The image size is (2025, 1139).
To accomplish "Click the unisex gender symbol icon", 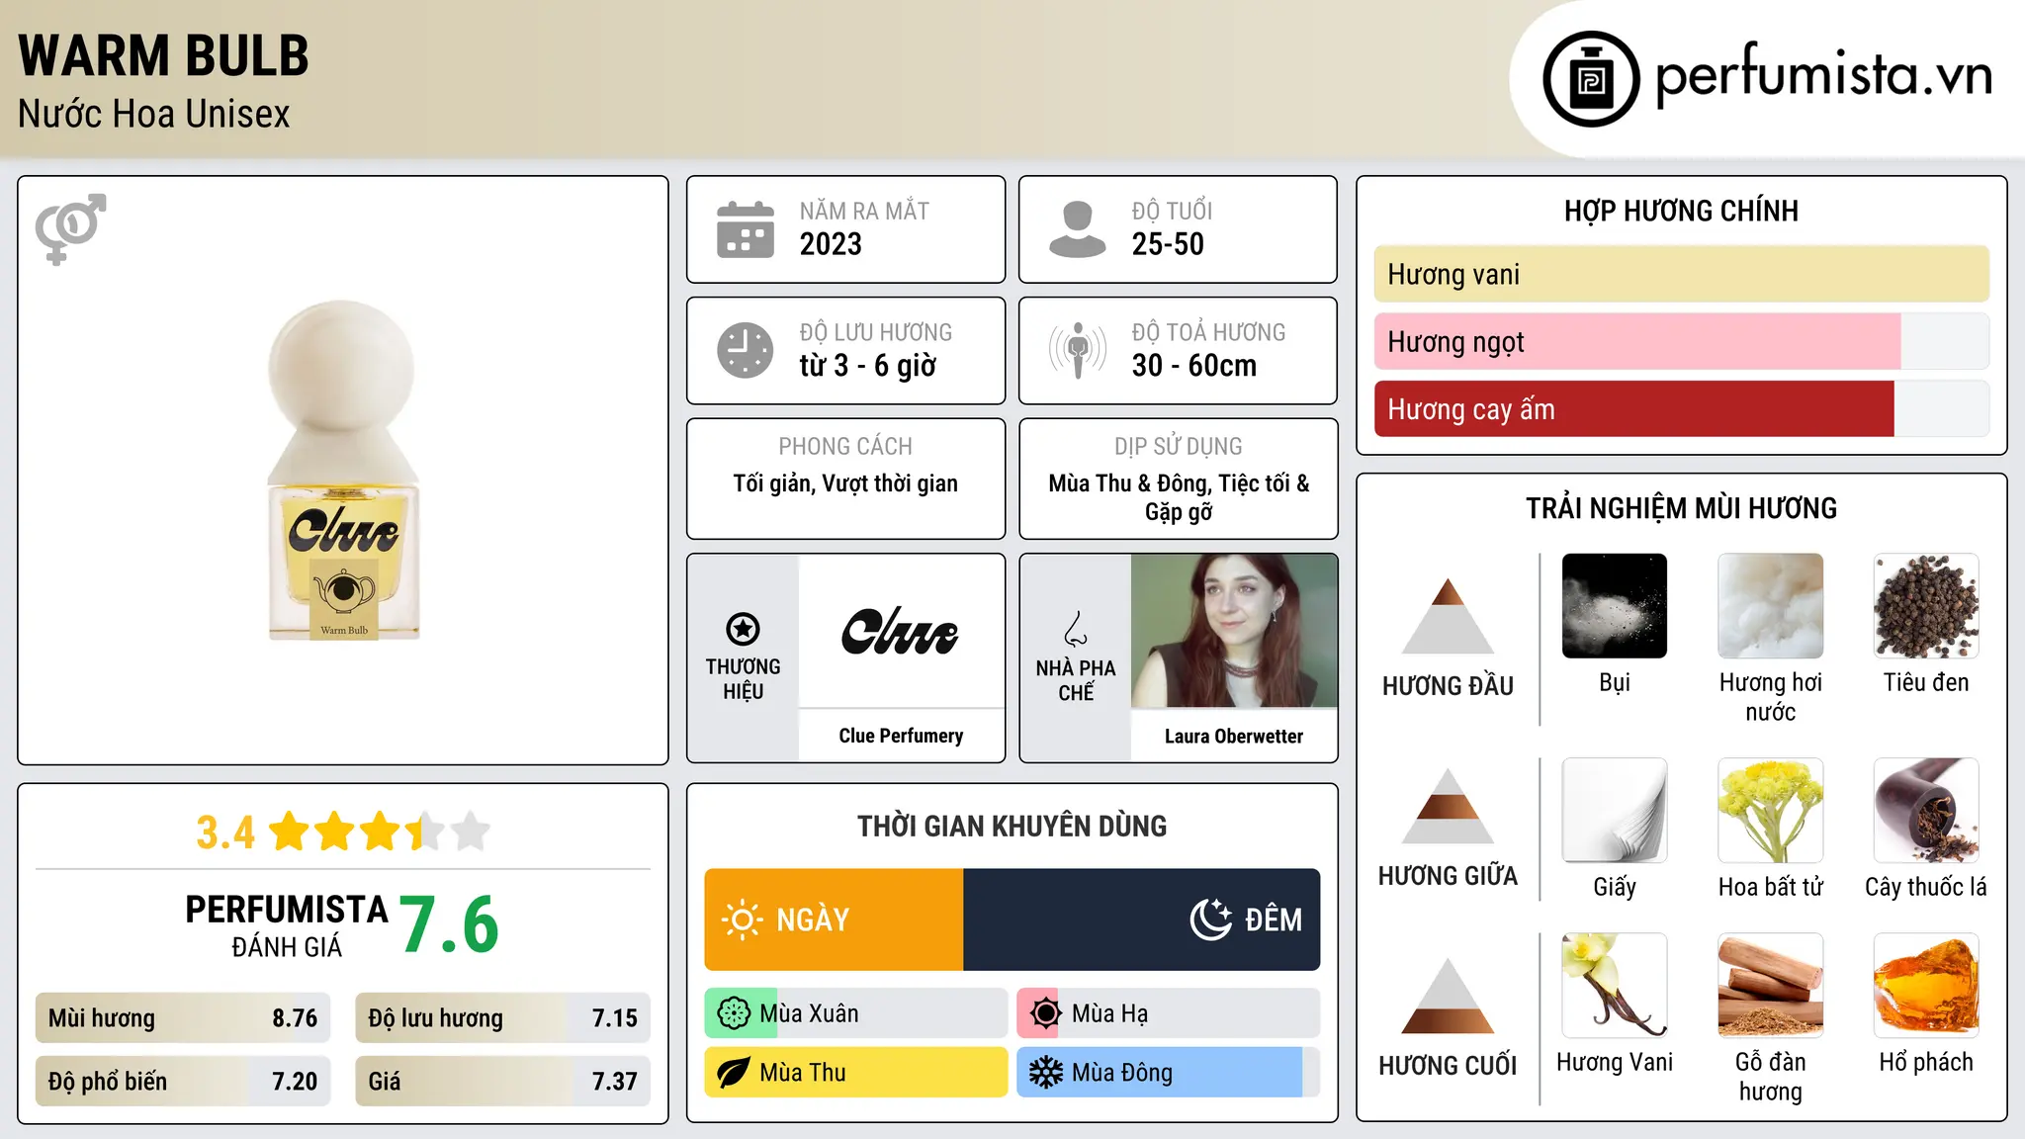I will 70,229.
